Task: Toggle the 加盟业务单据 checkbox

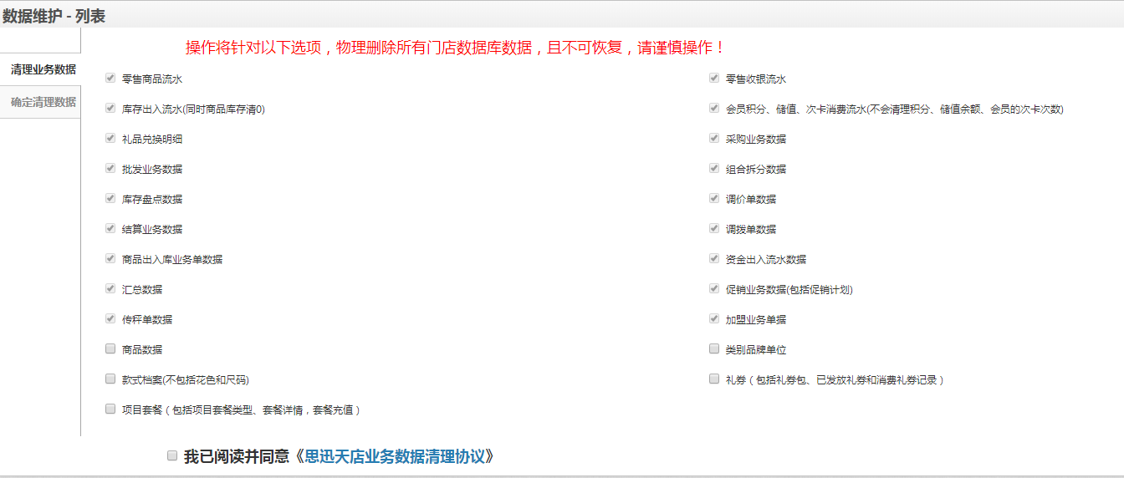Action: (x=714, y=318)
